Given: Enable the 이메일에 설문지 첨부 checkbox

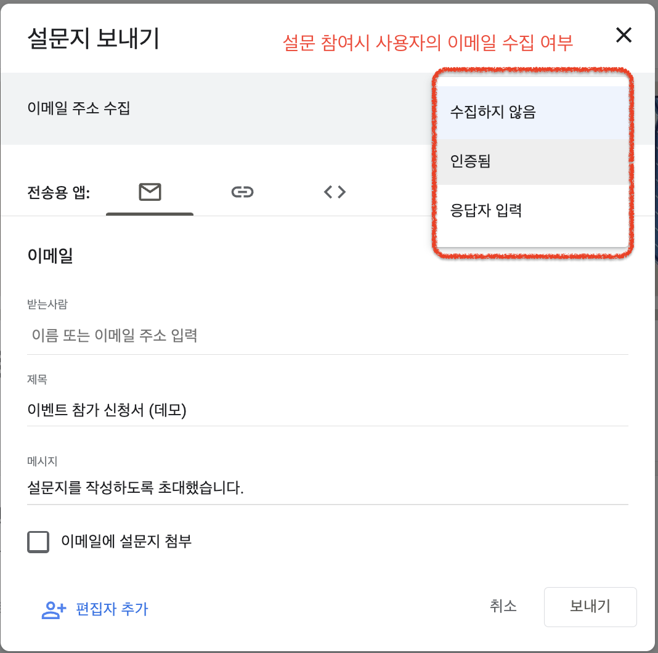Looking at the screenshot, I should [38, 542].
